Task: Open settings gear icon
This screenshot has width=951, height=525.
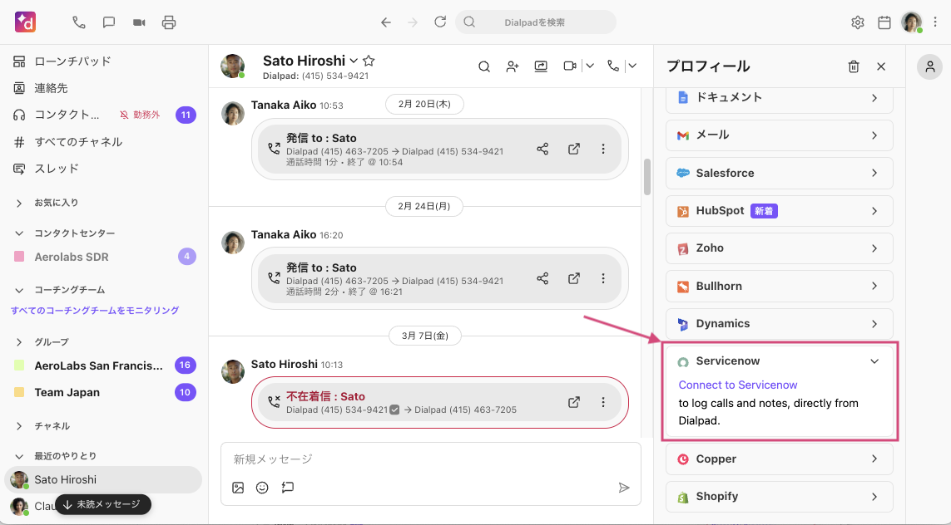Action: [858, 22]
